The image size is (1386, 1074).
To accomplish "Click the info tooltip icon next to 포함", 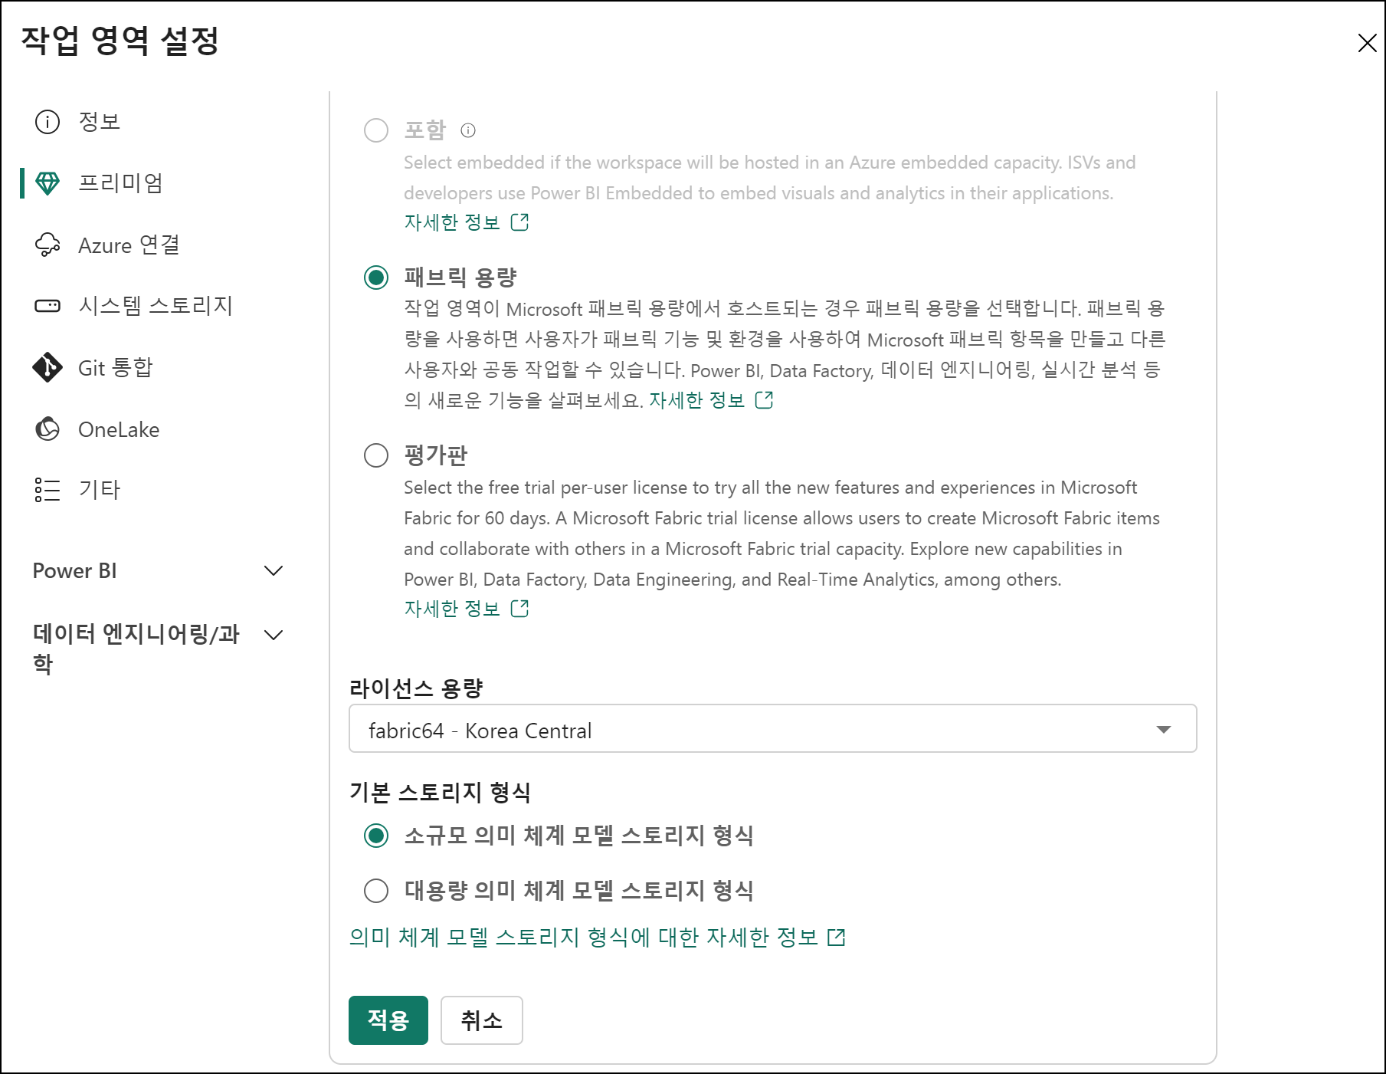I will pyautogui.click(x=468, y=130).
